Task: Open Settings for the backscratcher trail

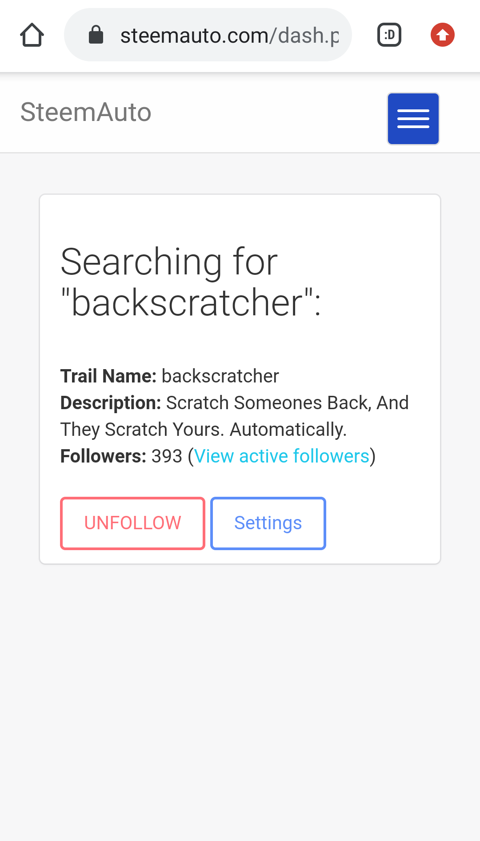Action: [x=268, y=523]
